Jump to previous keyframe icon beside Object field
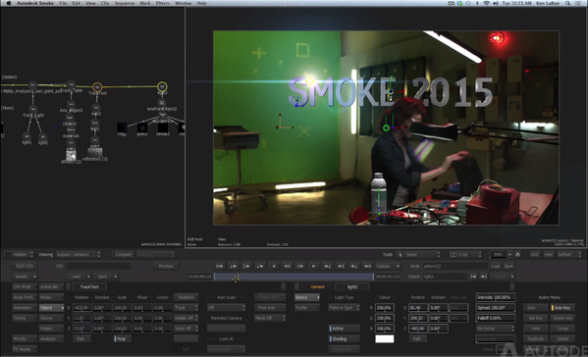Screen dimensions: 588x357 click(473, 277)
